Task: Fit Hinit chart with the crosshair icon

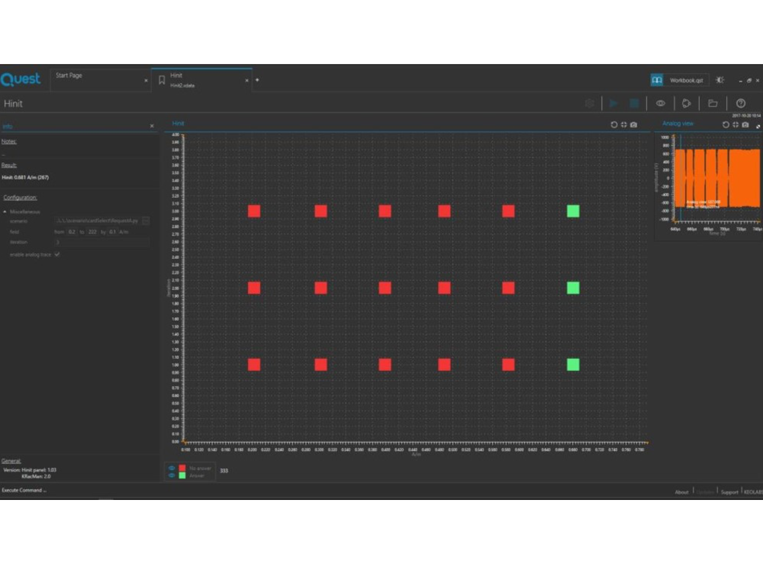Action: pyautogui.click(x=624, y=125)
